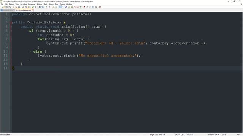Collapse the class fold marker at line 3
The height and width of the screenshot is (136, 243).
click(11, 23)
